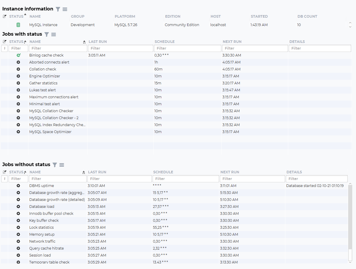
Task: Focus the Name filter field in Jobs with status
Action: point(58,48)
